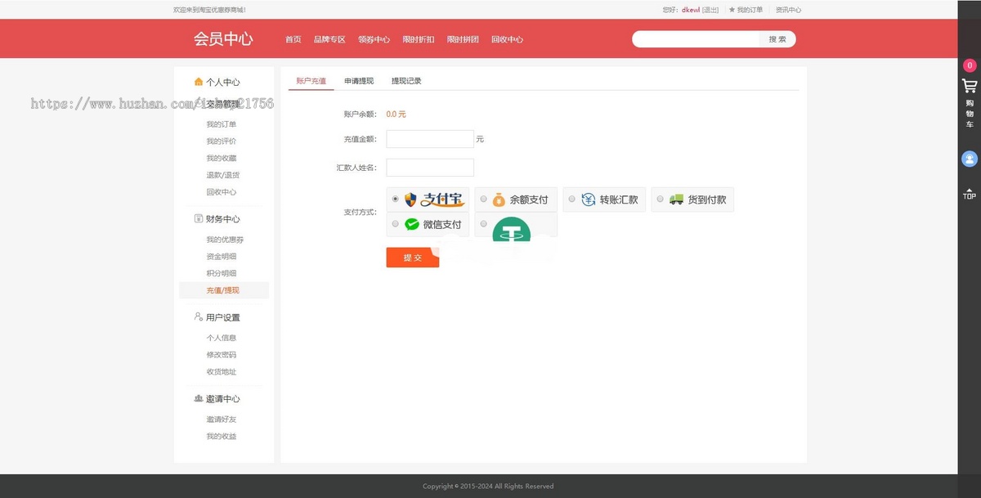The height and width of the screenshot is (498, 981).
Task: Click the group icon beside 邀请中心
Action: click(198, 398)
